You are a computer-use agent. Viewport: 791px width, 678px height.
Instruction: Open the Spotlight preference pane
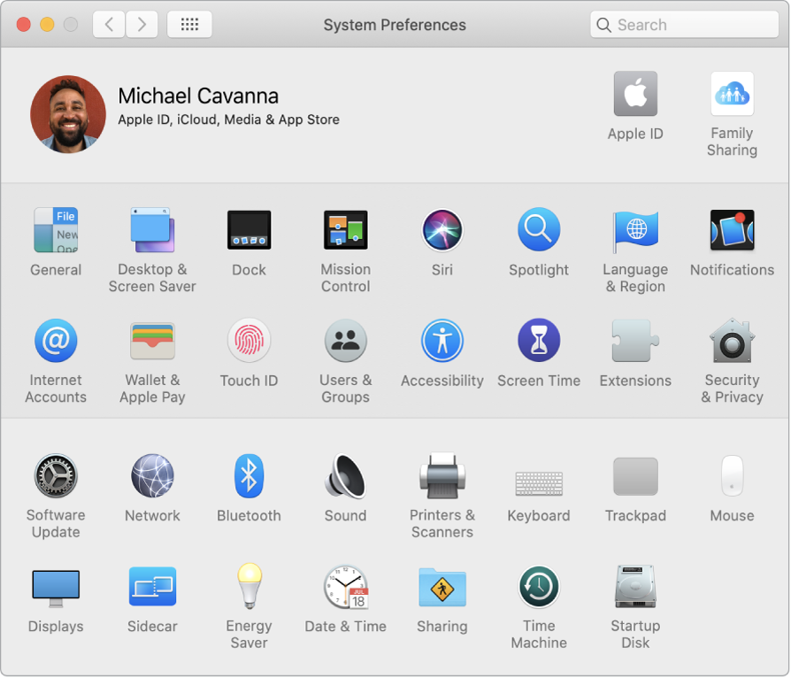click(539, 230)
